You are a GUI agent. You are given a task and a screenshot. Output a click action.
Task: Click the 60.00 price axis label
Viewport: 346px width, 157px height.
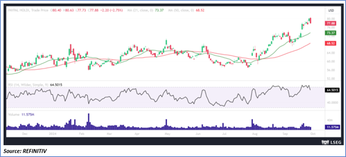[x=331, y=62]
